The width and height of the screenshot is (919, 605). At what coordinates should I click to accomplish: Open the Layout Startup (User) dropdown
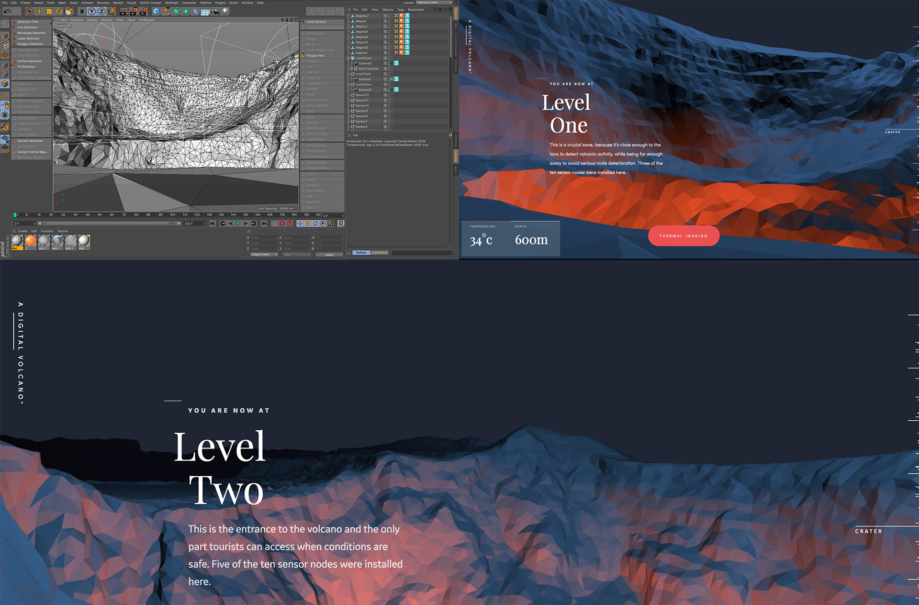pos(434,2)
